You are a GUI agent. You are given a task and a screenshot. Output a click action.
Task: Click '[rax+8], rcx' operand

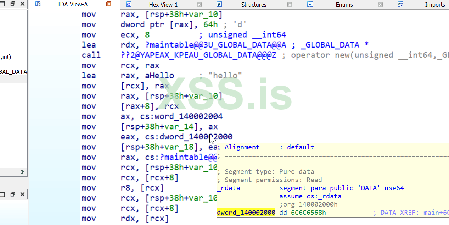coord(150,106)
